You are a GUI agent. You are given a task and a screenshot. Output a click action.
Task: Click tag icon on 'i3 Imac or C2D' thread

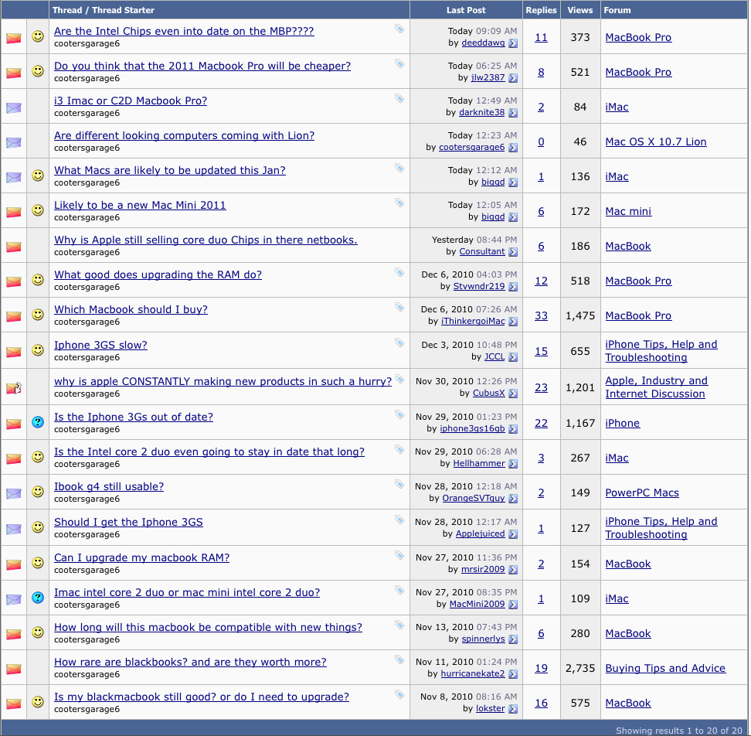coord(399,98)
